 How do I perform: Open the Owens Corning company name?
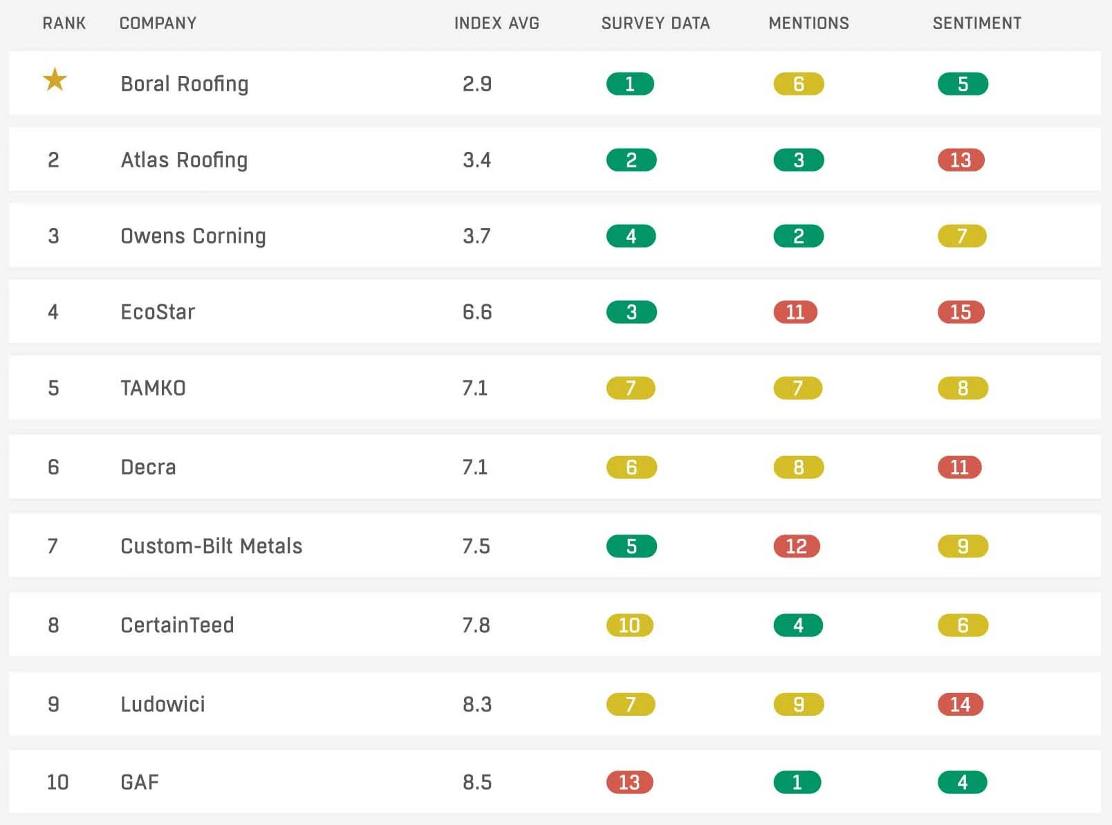[x=193, y=237]
